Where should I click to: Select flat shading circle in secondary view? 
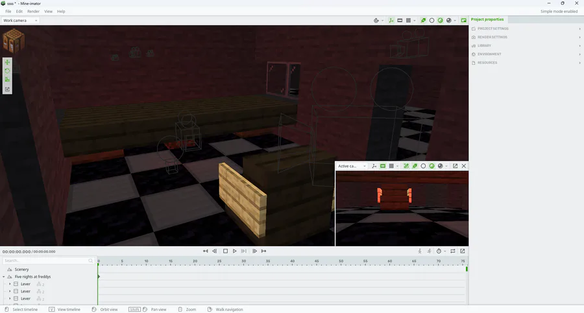pyautogui.click(x=423, y=166)
